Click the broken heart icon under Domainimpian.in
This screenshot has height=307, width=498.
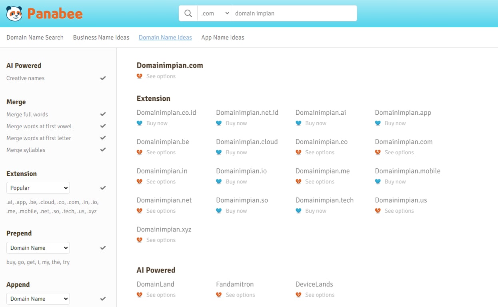(140, 181)
